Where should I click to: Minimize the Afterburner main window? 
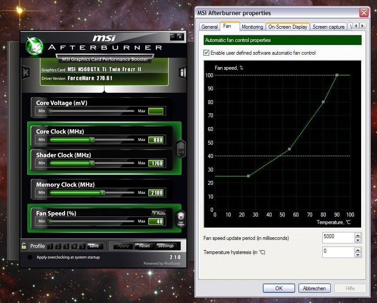tap(173, 37)
